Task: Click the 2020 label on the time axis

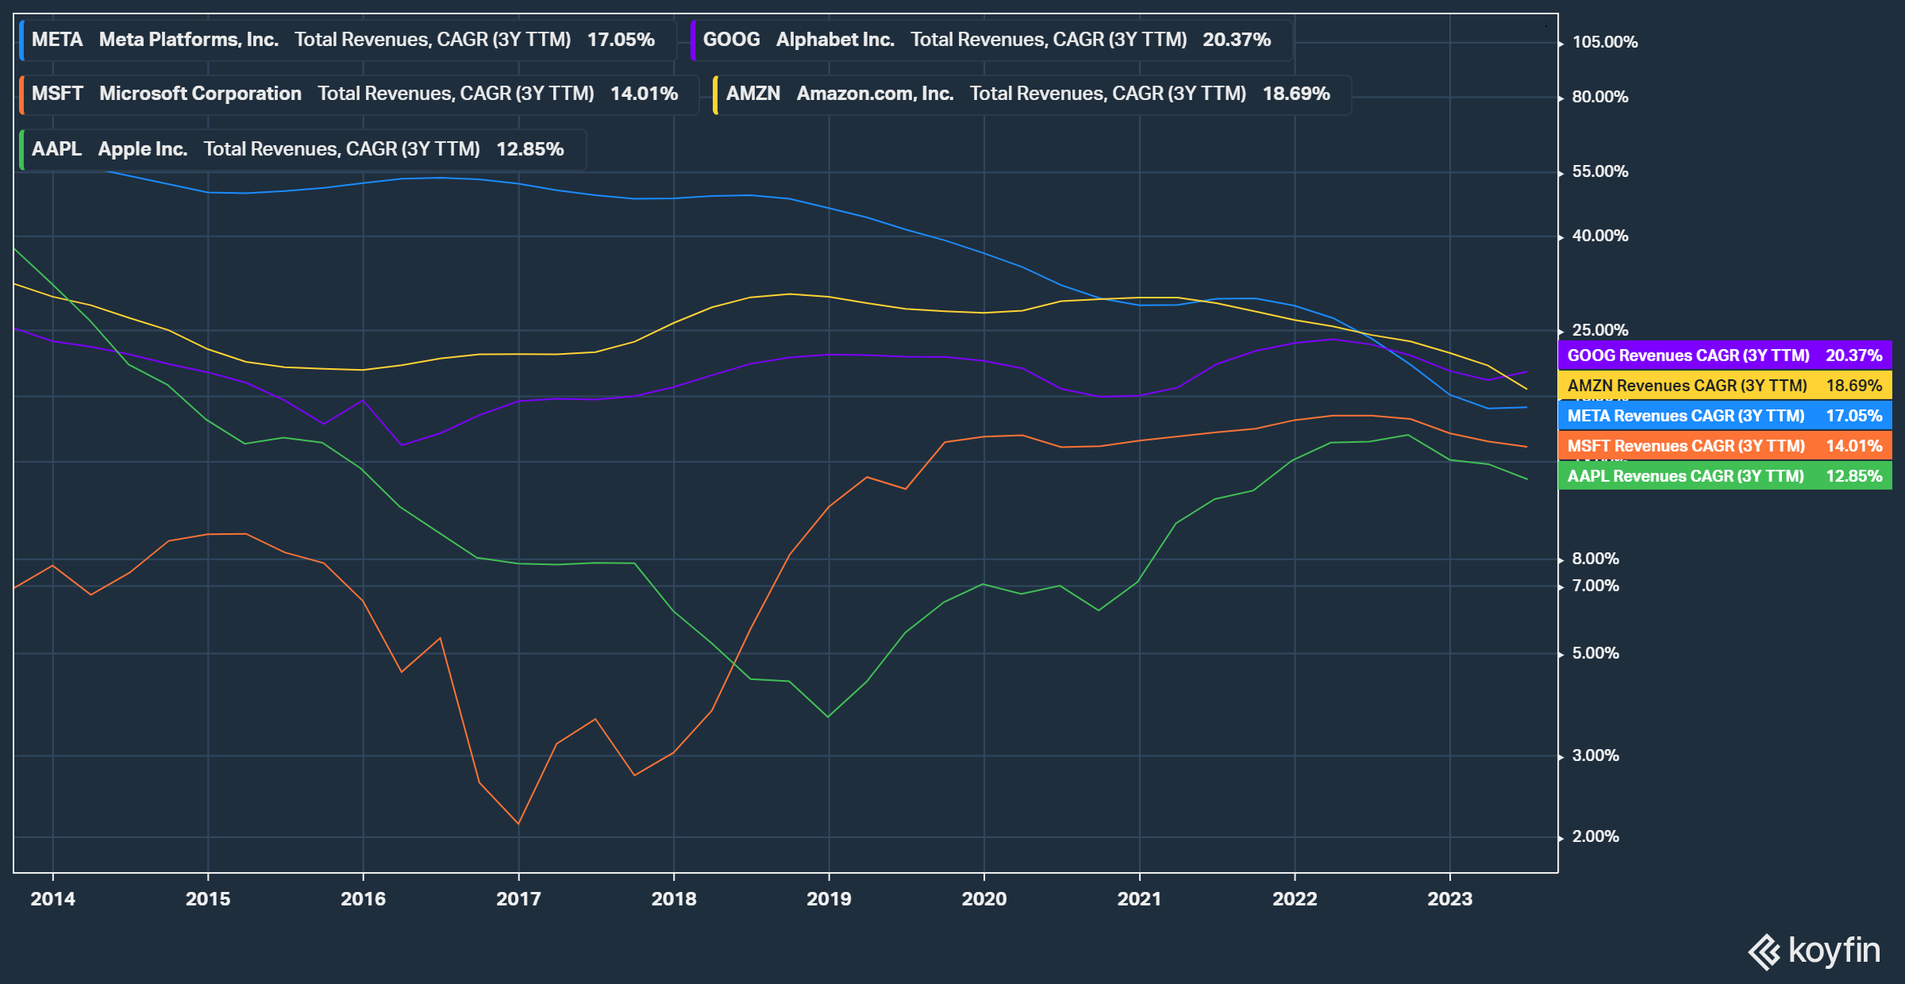Action: tap(984, 899)
